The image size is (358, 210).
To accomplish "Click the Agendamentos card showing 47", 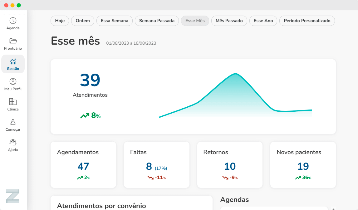I will tap(83, 165).
